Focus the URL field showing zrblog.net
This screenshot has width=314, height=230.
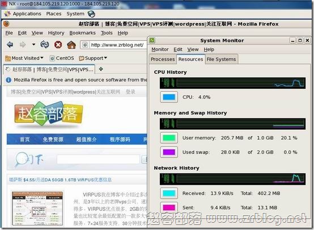118,45
